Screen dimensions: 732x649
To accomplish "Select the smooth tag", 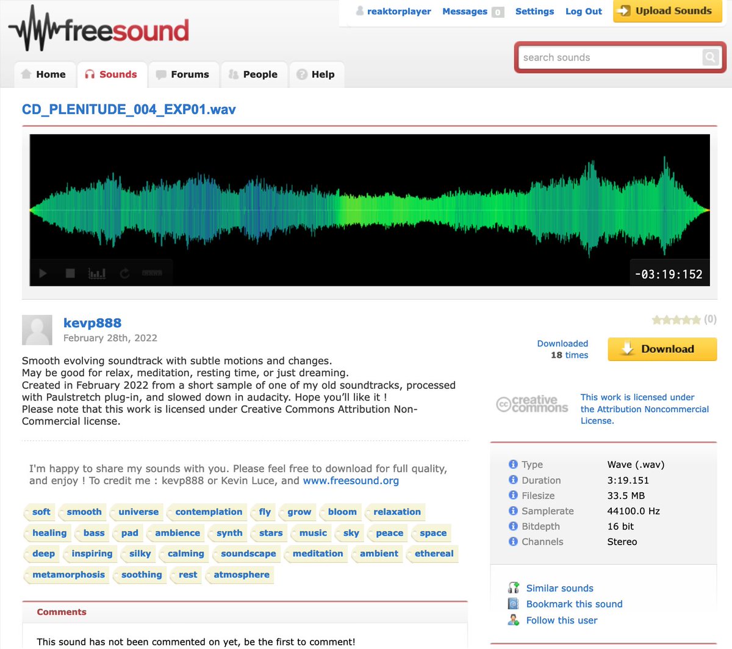I will pyautogui.click(x=83, y=512).
